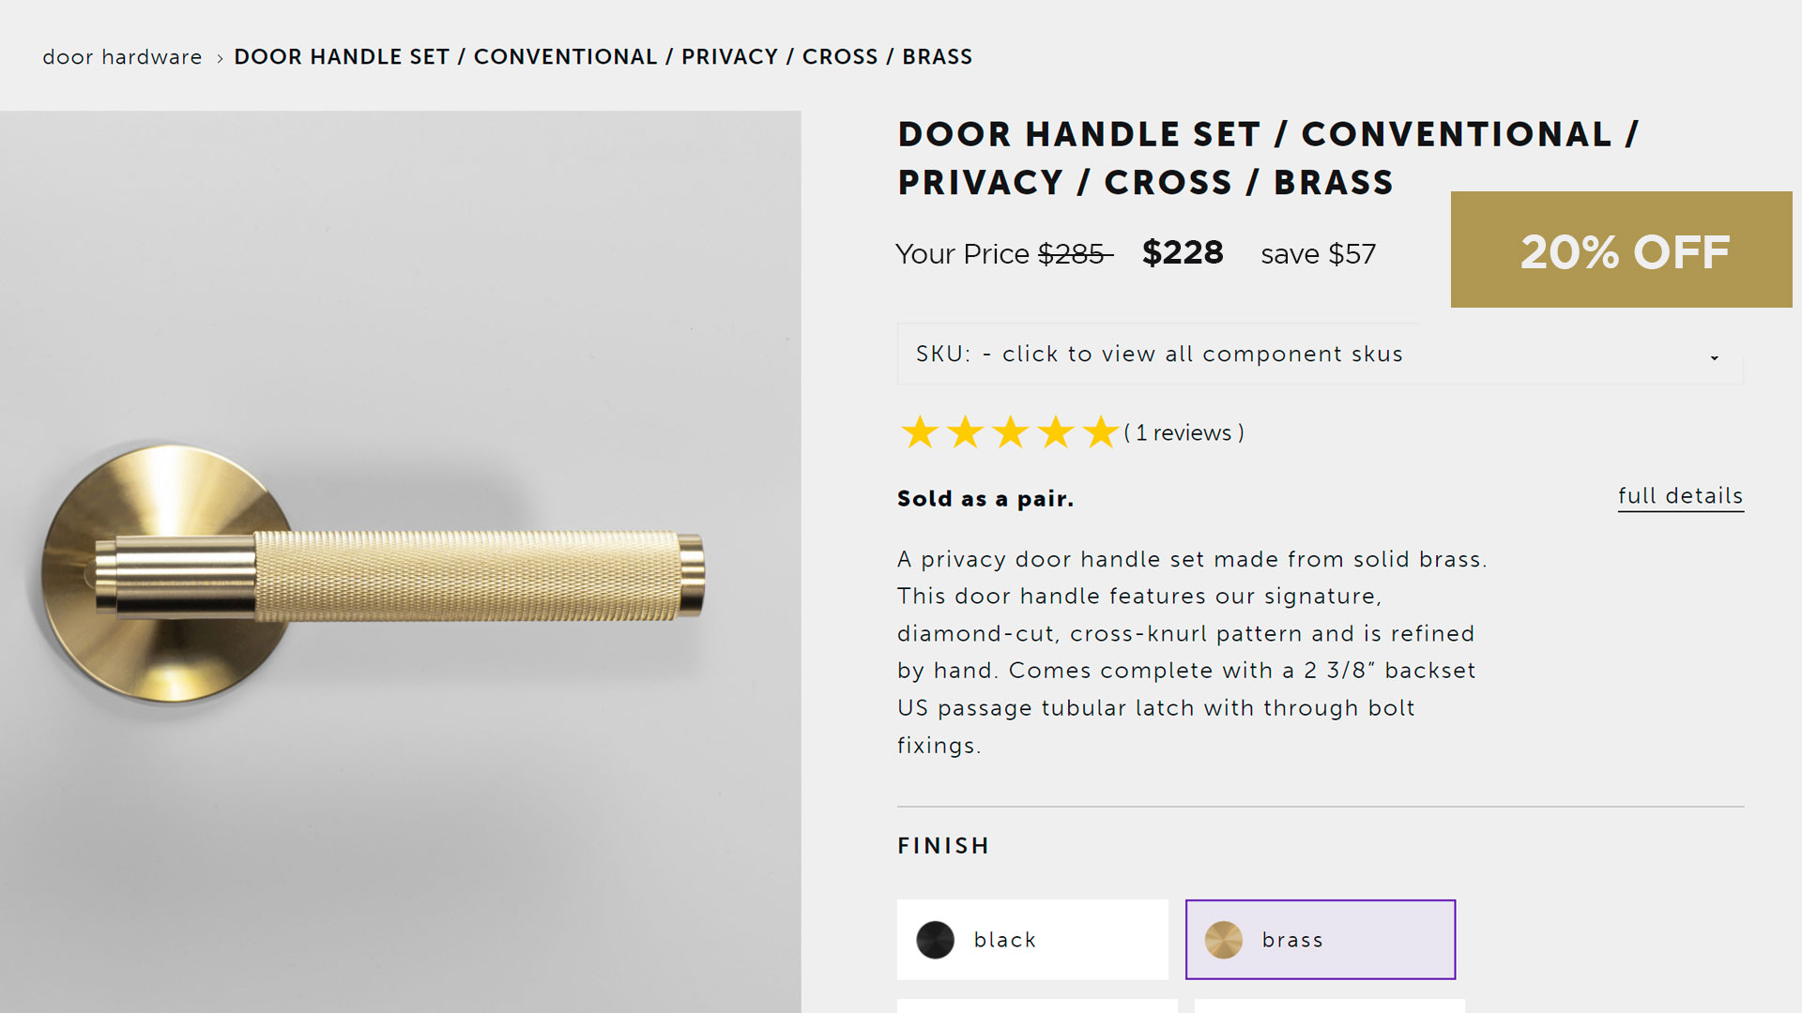1802x1013 pixels.
Task: Click the small arrow in SKU box
Action: (x=1714, y=357)
